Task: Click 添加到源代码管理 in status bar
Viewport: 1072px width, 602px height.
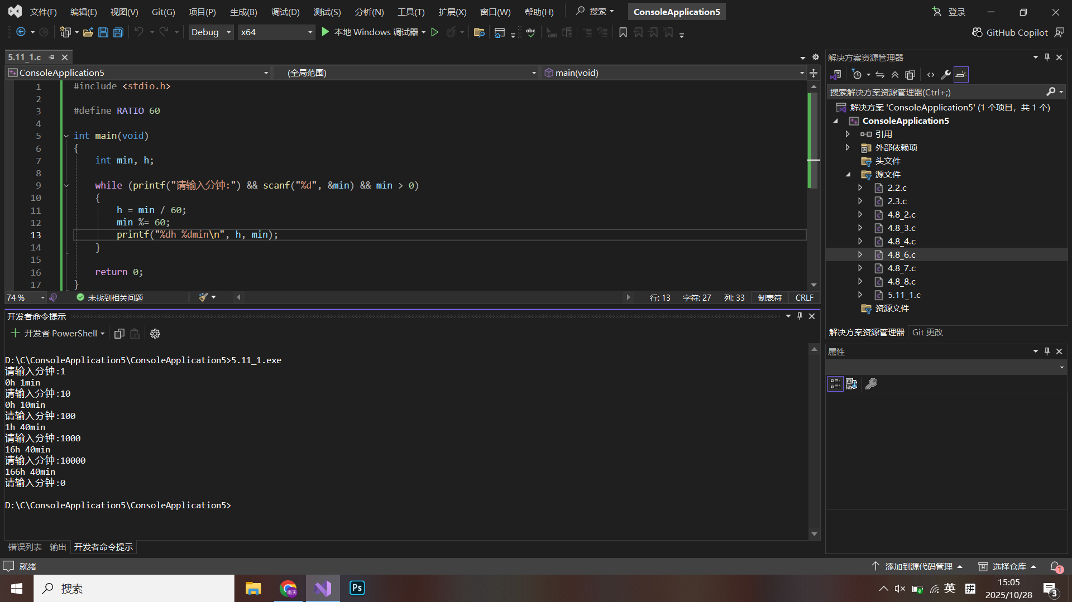Action: tap(917, 567)
